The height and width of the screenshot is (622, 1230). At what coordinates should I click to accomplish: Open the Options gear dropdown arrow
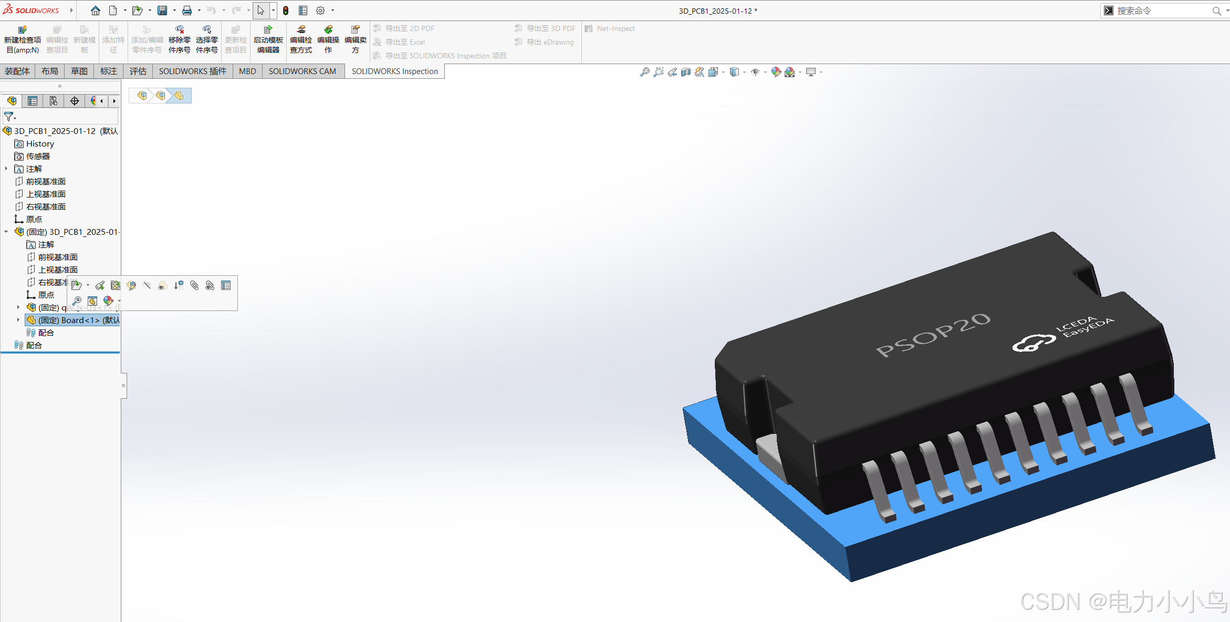(x=333, y=11)
